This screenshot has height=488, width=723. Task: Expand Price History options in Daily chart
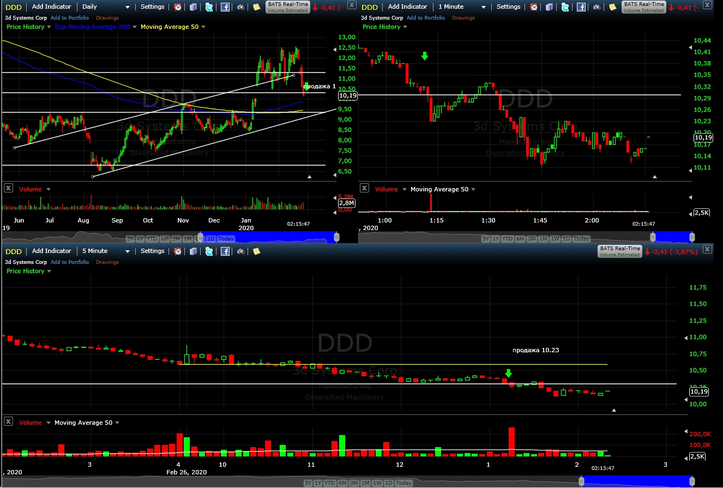pos(49,27)
